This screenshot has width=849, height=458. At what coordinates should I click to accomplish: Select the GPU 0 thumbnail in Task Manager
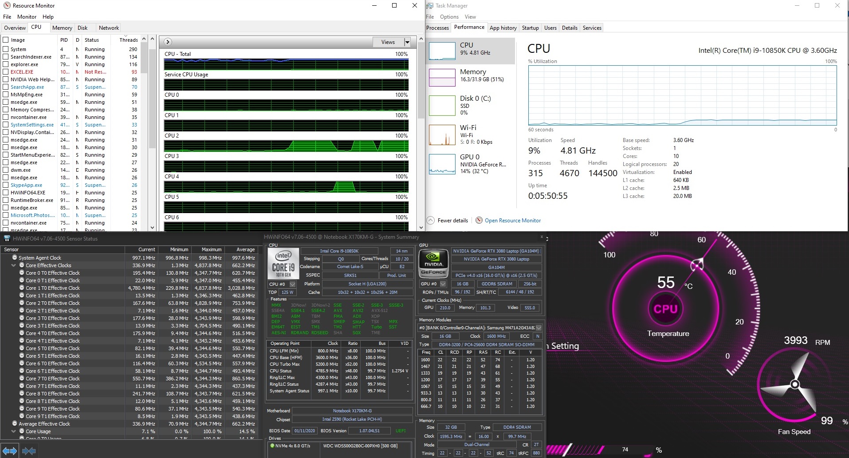[x=442, y=164]
